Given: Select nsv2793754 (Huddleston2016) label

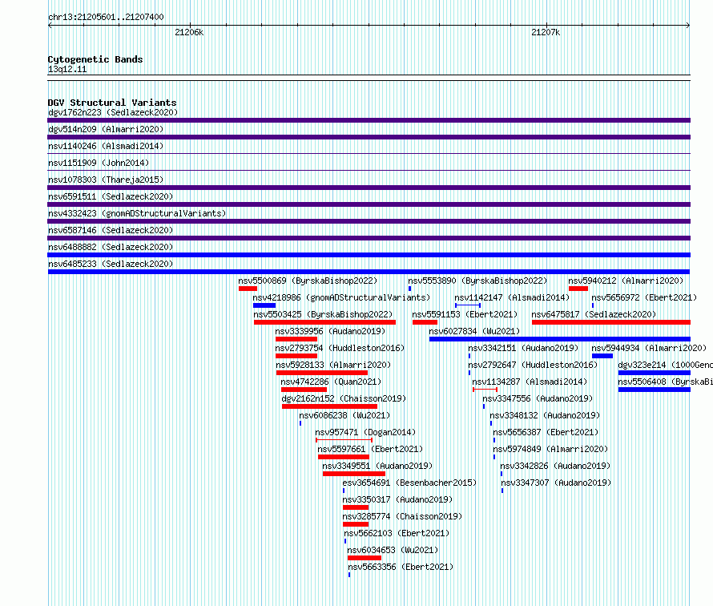Looking at the screenshot, I should point(340,348).
